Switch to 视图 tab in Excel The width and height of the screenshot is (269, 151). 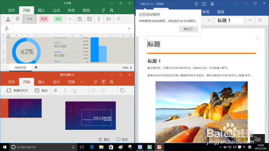tap(86, 10)
